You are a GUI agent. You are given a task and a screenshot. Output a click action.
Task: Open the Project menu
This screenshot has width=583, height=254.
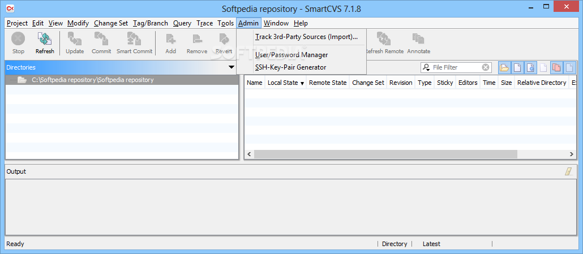pos(17,23)
